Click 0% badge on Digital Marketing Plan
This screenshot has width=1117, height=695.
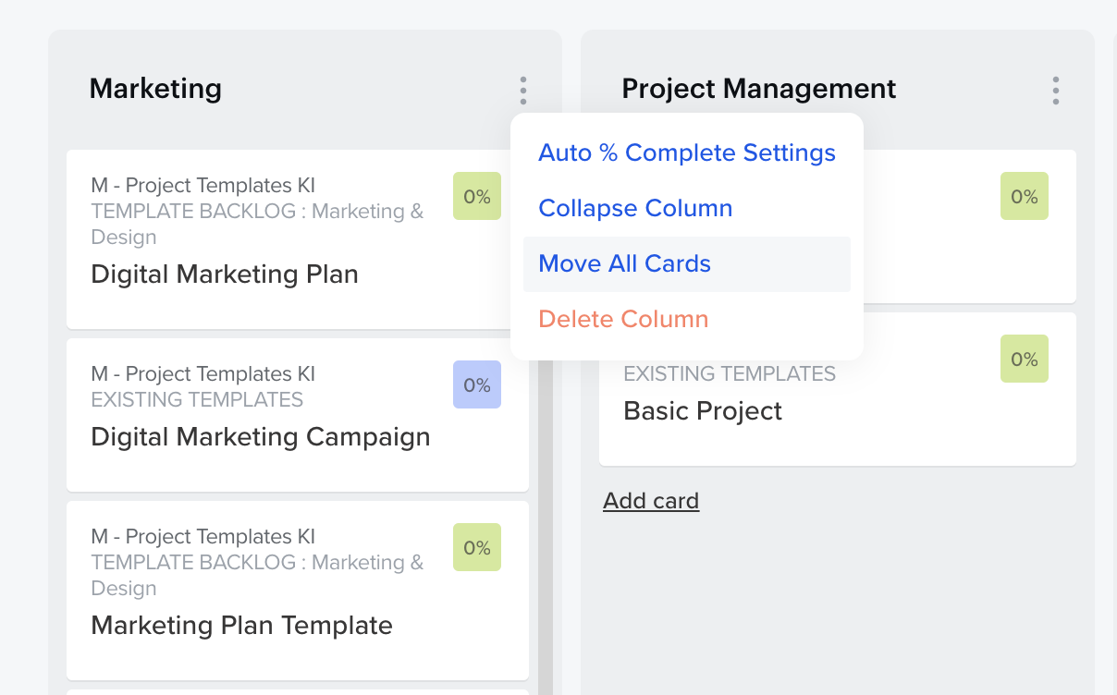(476, 196)
